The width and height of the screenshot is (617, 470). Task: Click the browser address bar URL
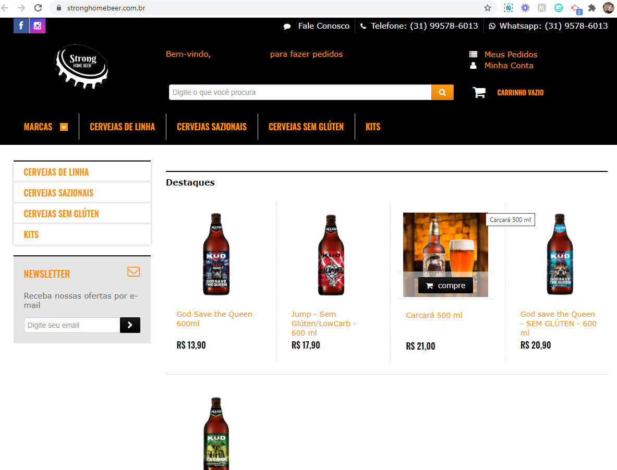(x=106, y=8)
